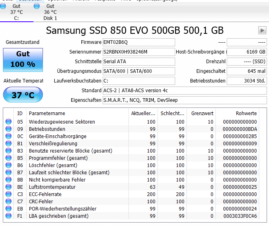Select the LBA geschrieben (gesamt) text
The image size is (269, 225).
click(x=59, y=216)
